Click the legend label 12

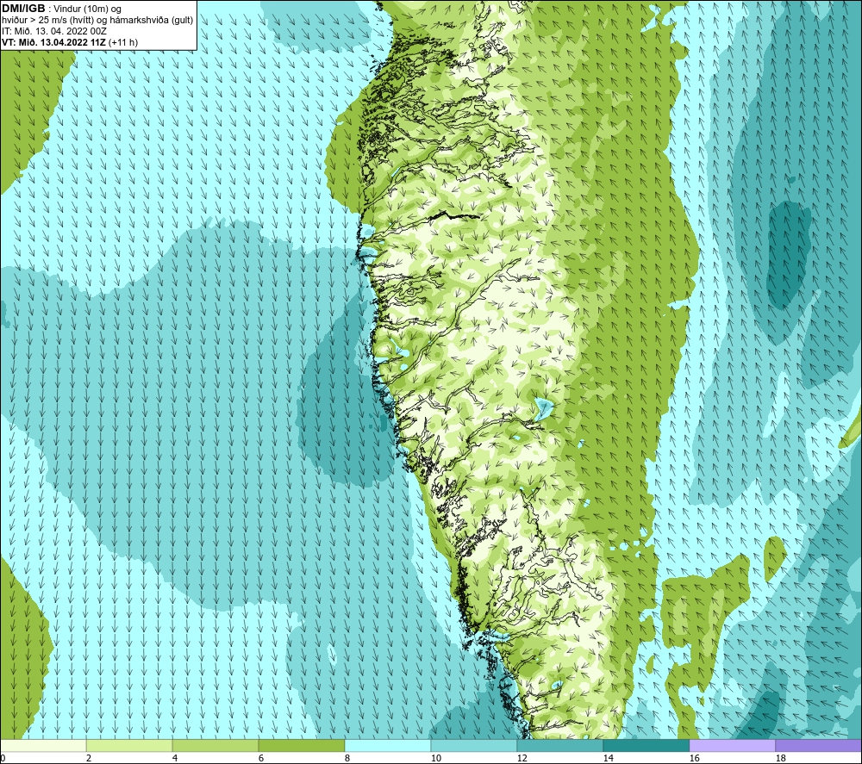(x=522, y=759)
